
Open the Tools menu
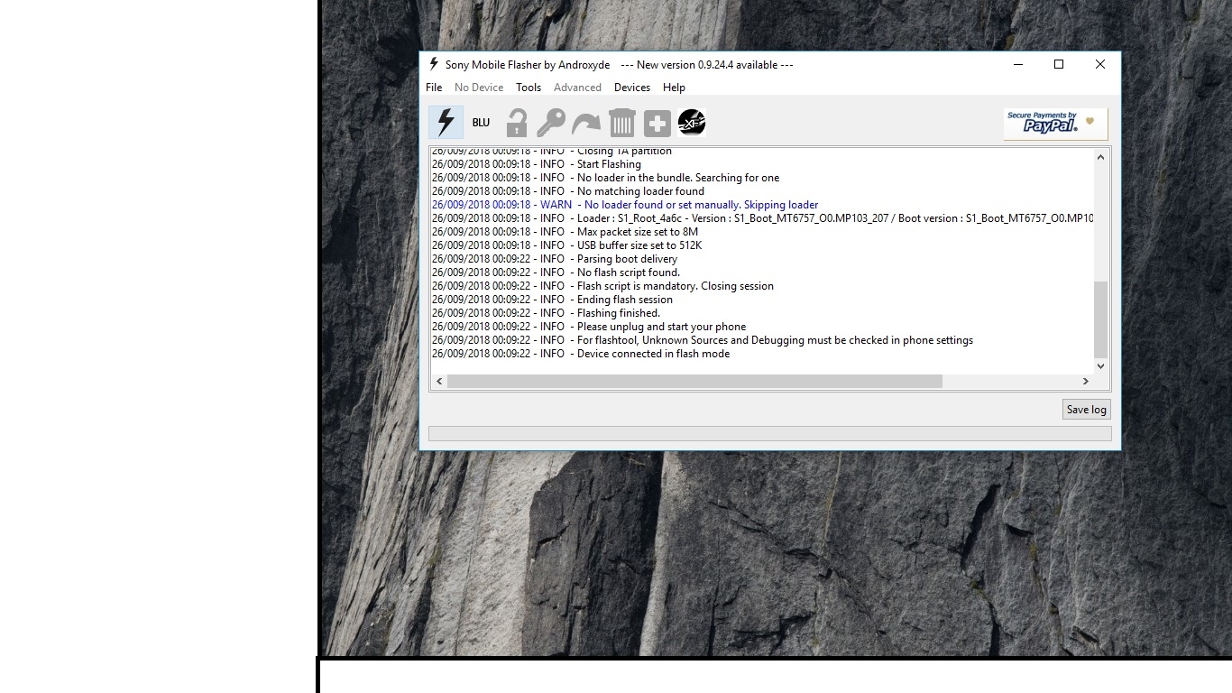(x=529, y=88)
